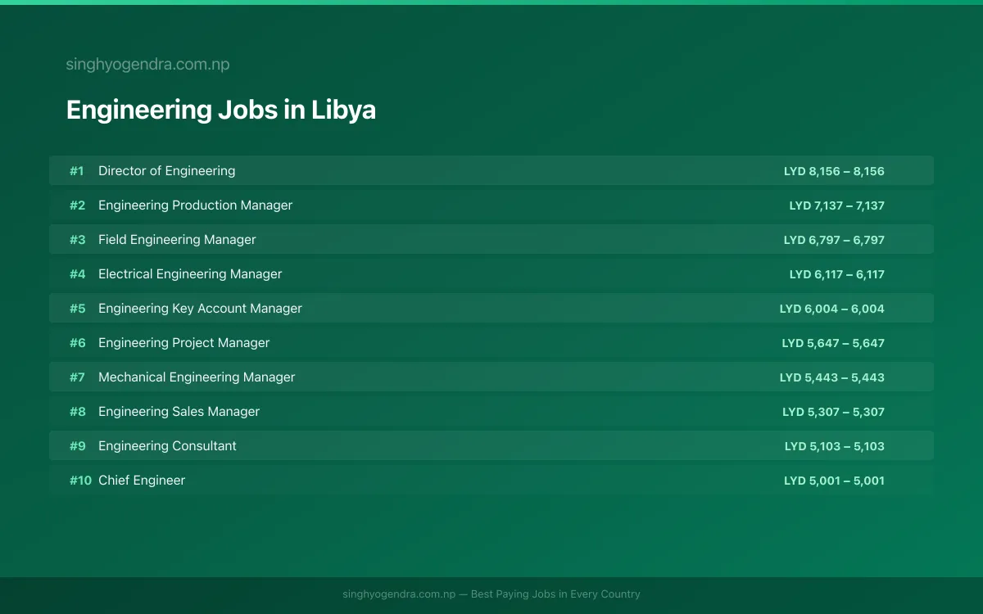Click the salary 'LYD 6,004 – 6,004'
This screenshot has width=983, height=614.
click(x=832, y=309)
